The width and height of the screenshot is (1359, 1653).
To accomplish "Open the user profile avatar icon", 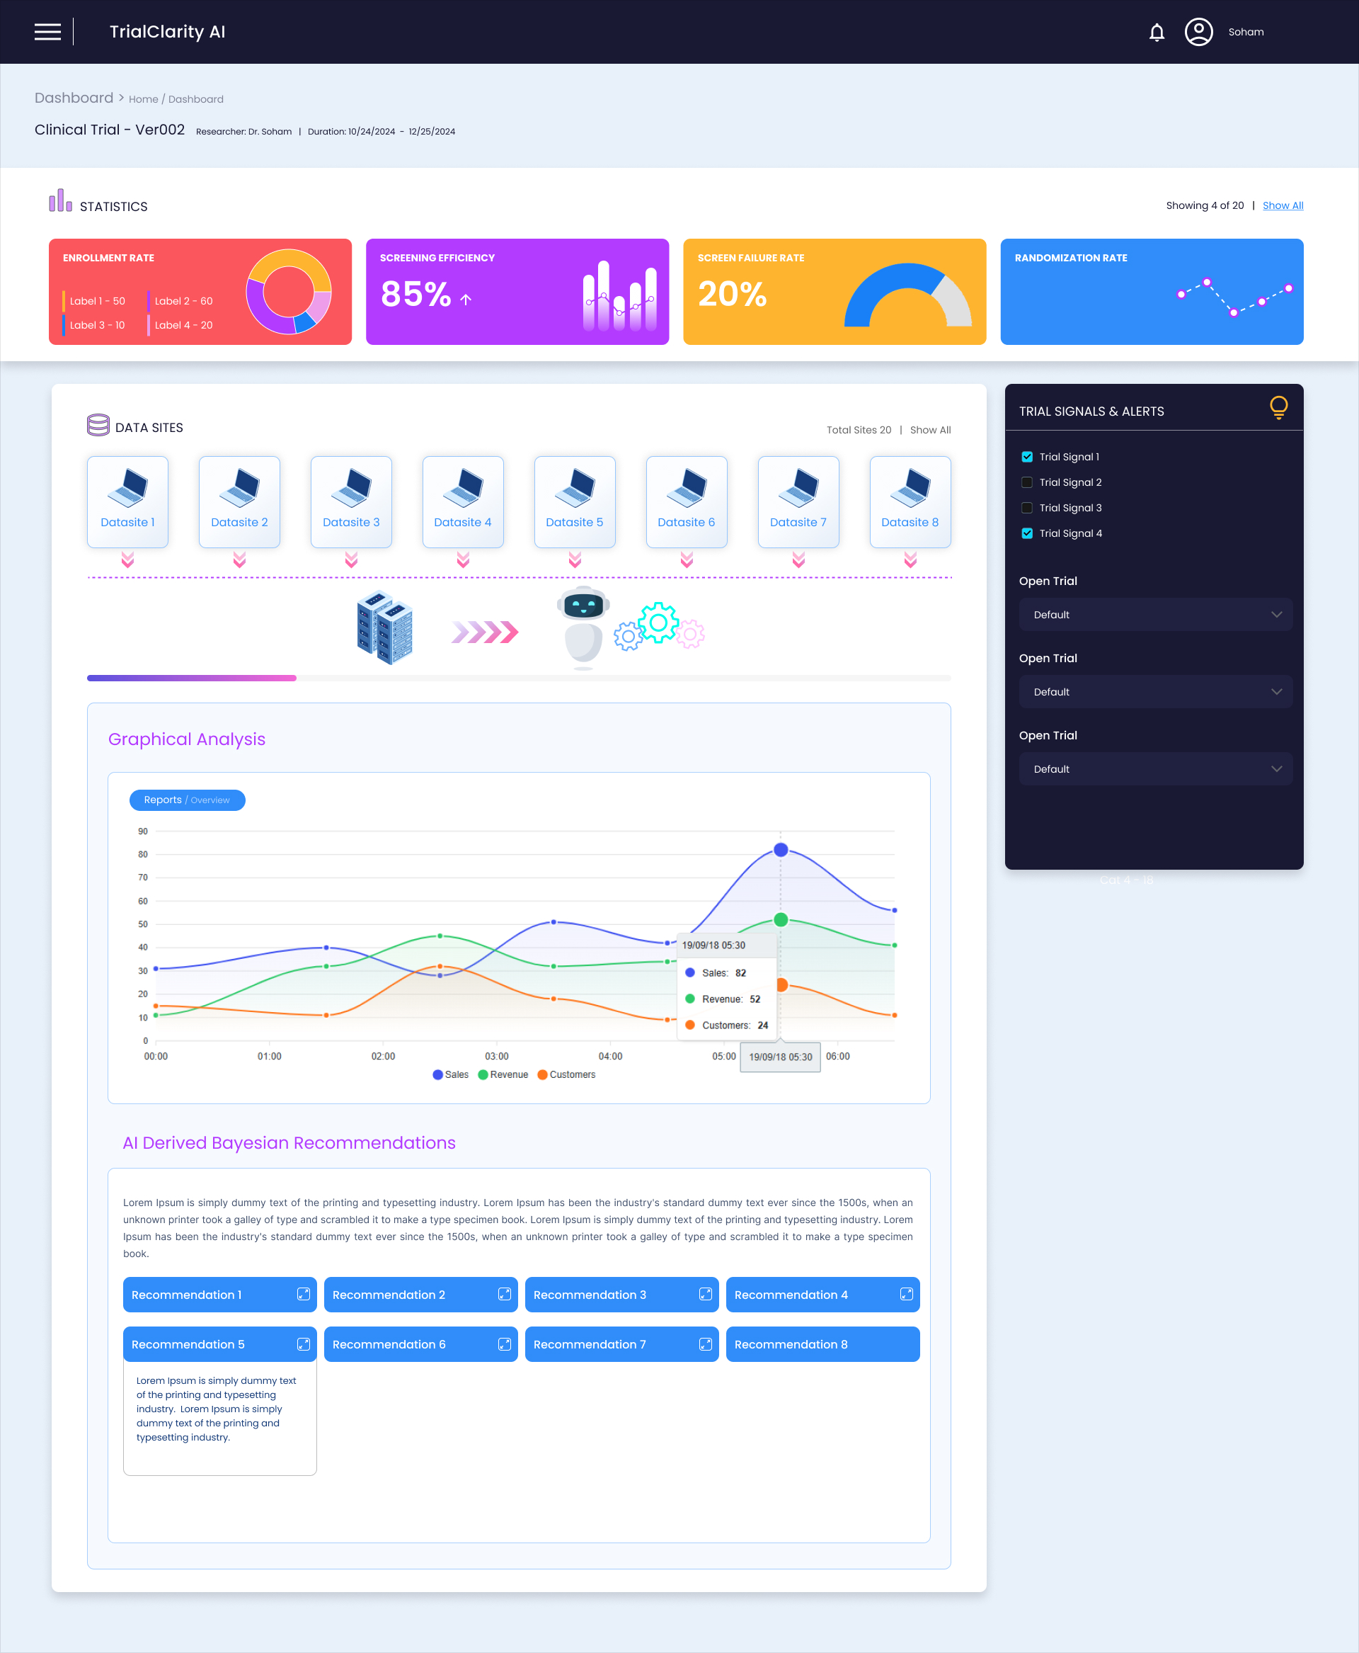I will pos(1198,32).
